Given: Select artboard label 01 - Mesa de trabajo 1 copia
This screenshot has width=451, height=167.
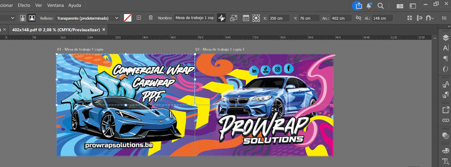Looking at the screenshot, I should pos(80,49).
